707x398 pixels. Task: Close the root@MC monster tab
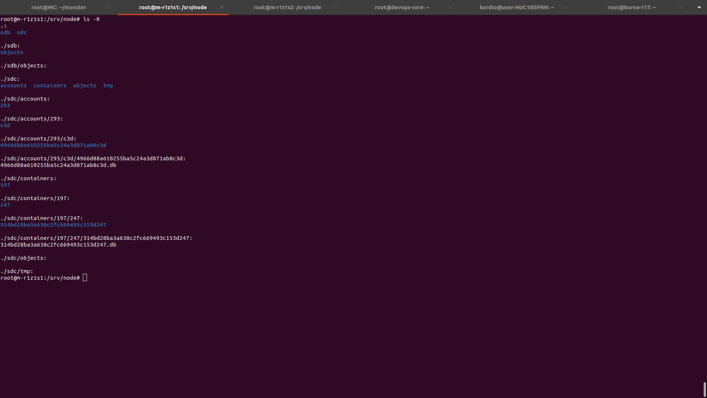coord(107,7)
